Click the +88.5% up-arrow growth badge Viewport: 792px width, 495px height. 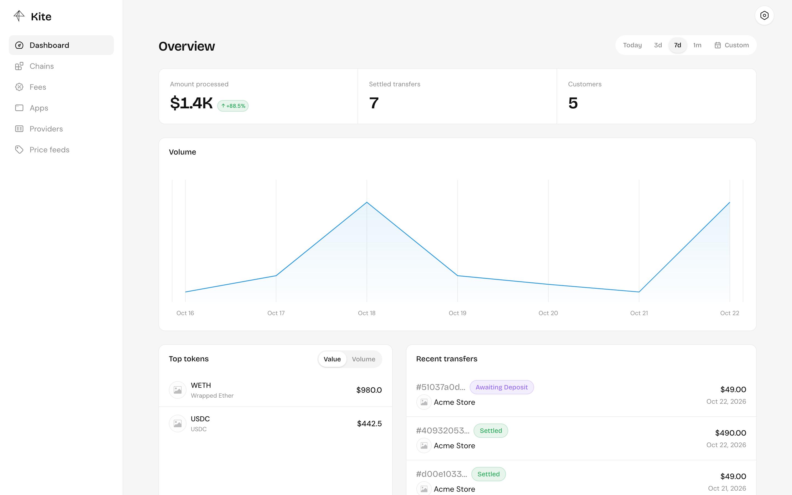pos(233,106)
